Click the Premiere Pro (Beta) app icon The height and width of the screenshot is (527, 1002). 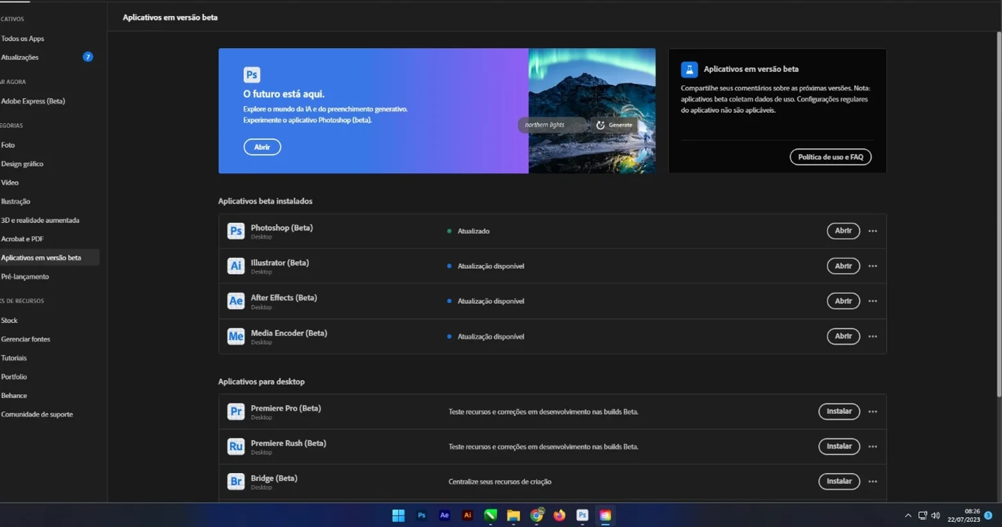(x=236, y=411)
